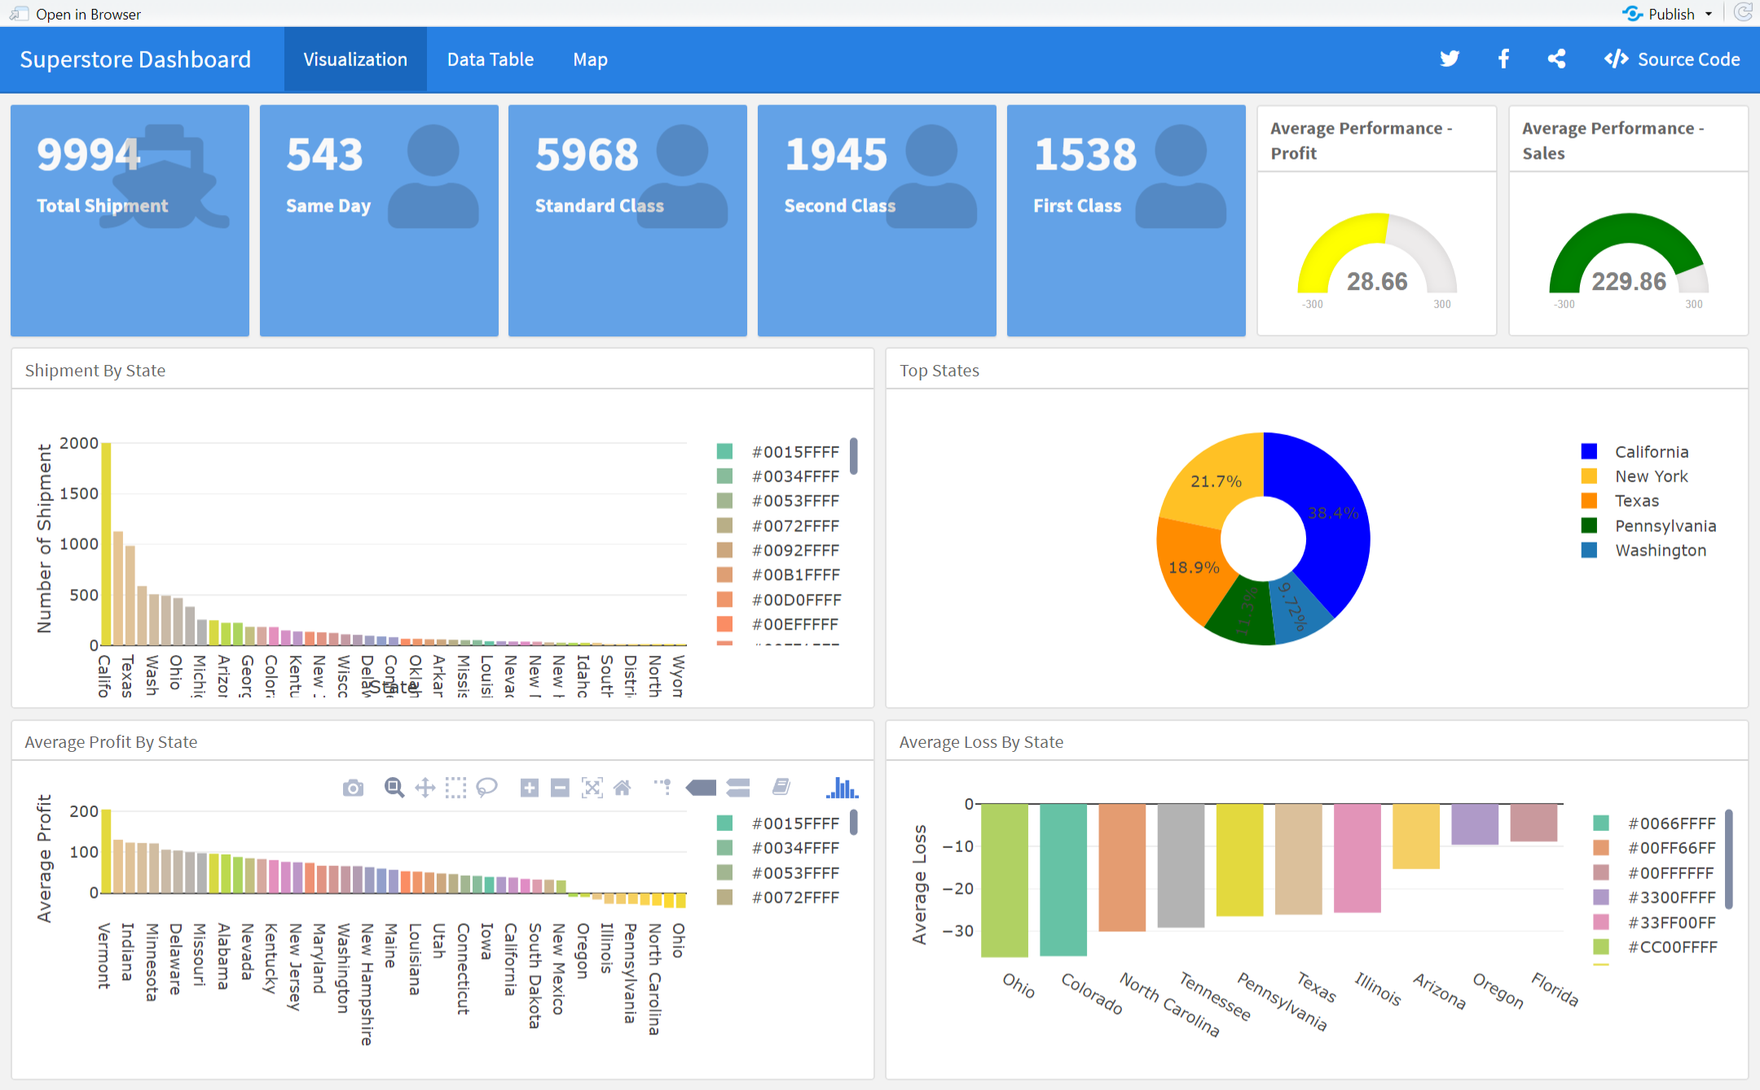
Task: Share dashboard on Facebook
Action: click(x=1503, y=59)
